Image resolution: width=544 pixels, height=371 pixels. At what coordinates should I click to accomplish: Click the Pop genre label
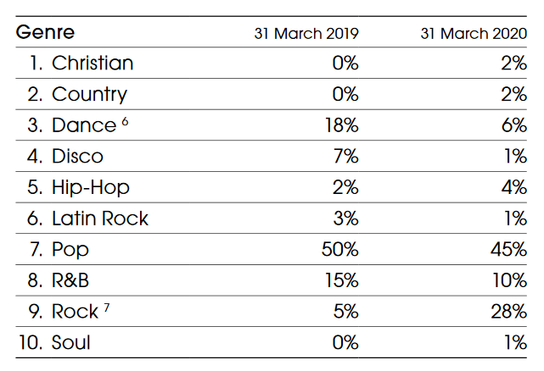(70, 250)
